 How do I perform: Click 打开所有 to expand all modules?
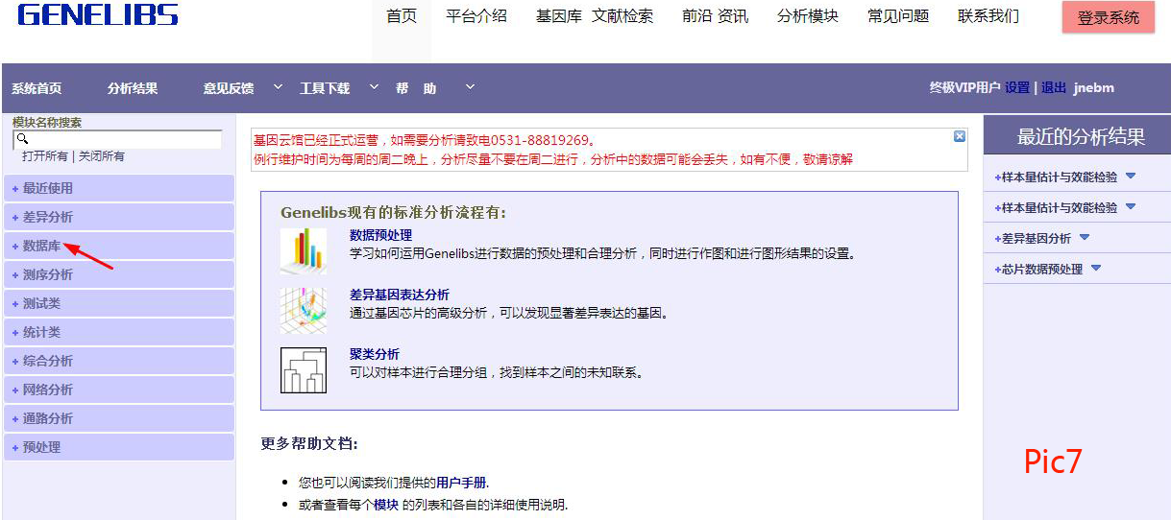44,156
